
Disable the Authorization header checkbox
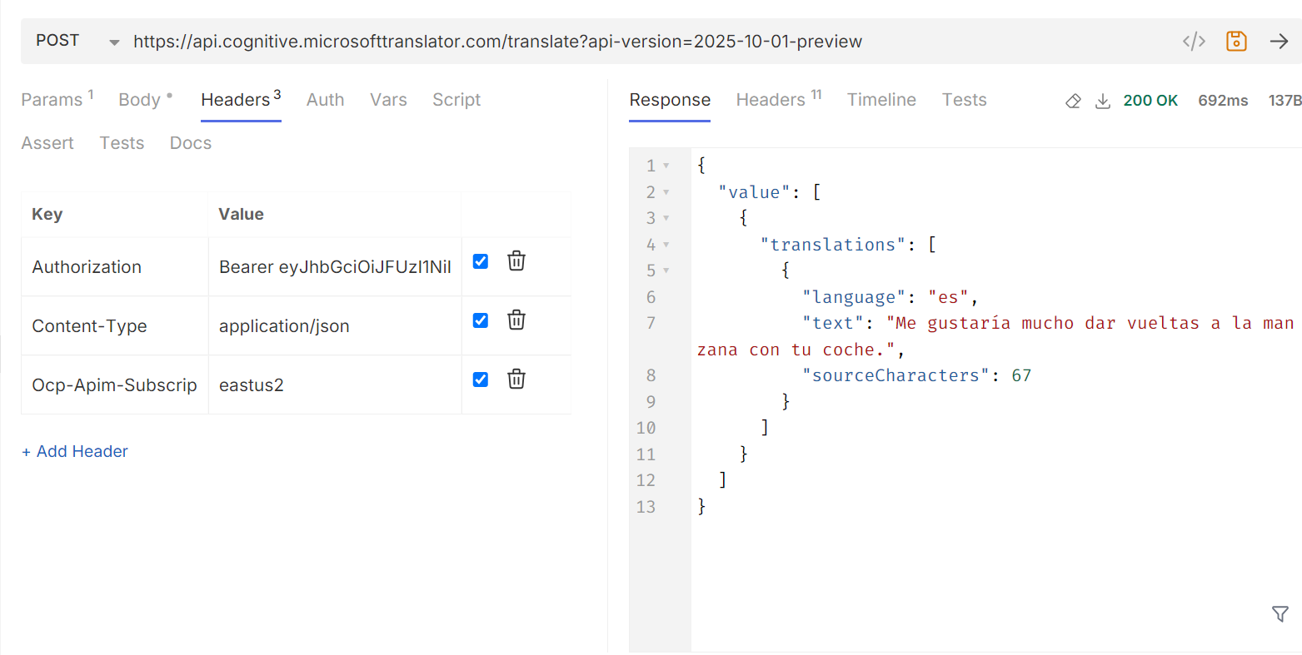point(481,261)
